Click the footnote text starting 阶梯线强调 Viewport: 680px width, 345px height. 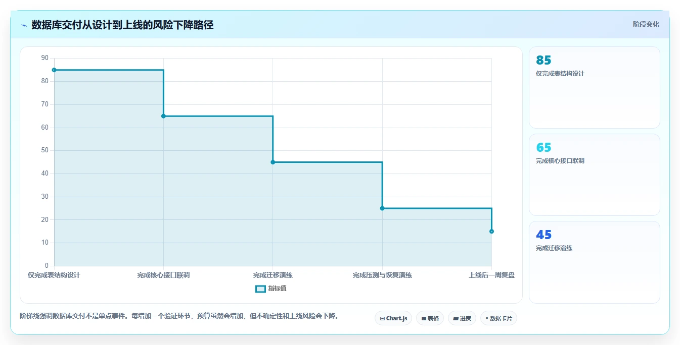[179, 316]
